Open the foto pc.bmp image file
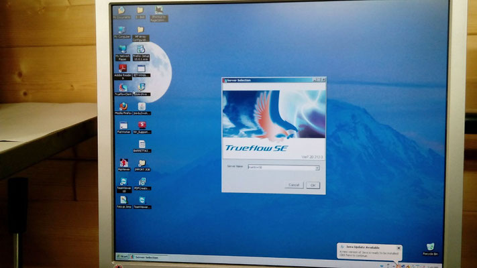Viewport: 477px width, 268px height. pyautogui.click(x=124, y=202)
